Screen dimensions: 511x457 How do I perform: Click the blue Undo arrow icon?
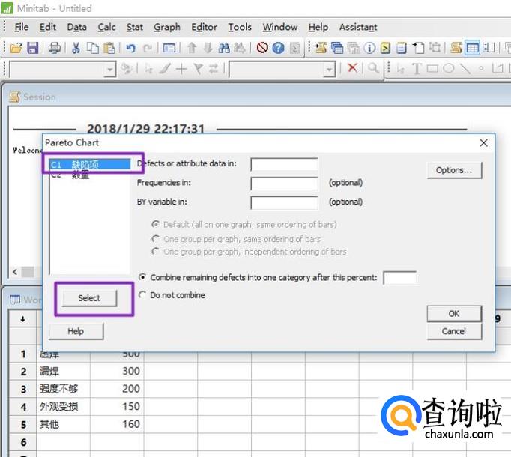130,48
